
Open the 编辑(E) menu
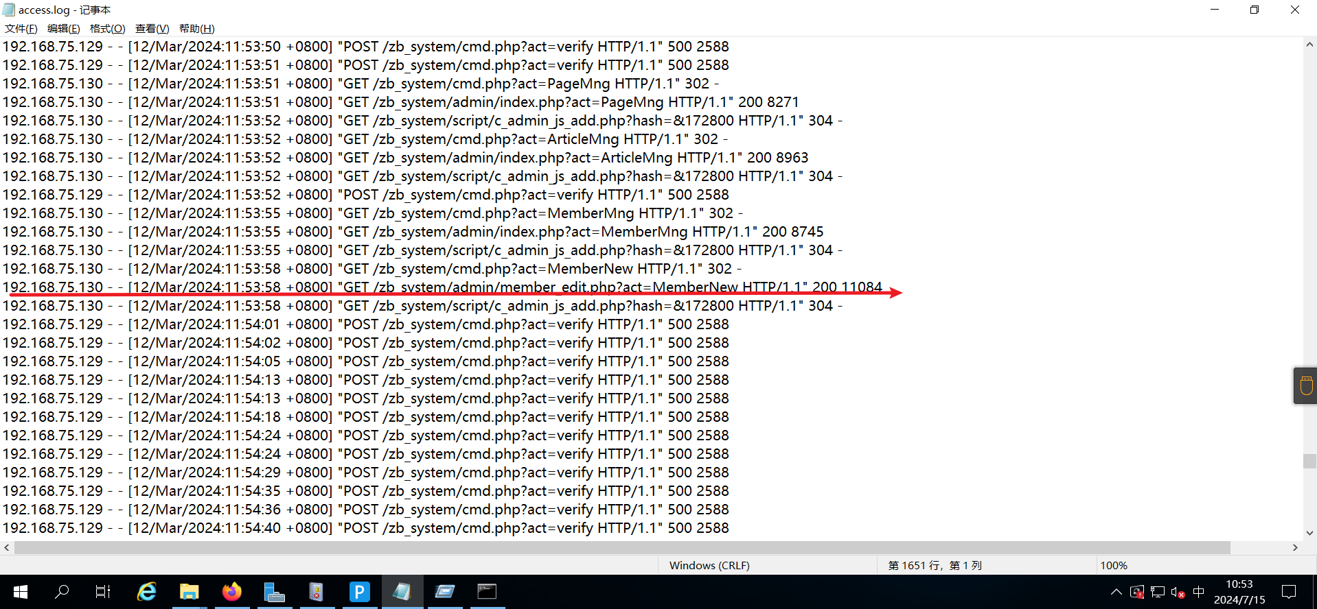pyautogui.click(x=63, y=28)
